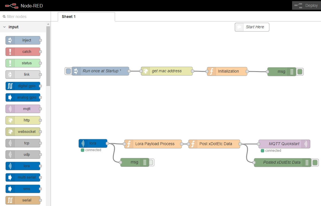This screenshot has width=321, height=206.
Task: Click the lora node output port
Action: pos(107,143)
